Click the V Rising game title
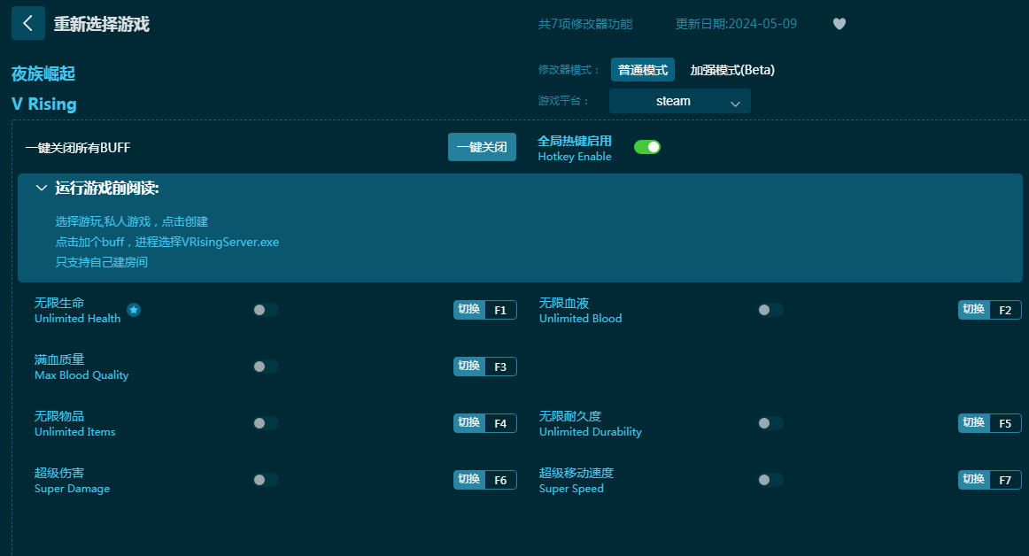Viewport: 1029px width, 556px height. click(44, 104)
